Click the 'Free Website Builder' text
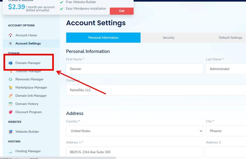The width and height of the screenshot is (246, 159). [81, 2]
